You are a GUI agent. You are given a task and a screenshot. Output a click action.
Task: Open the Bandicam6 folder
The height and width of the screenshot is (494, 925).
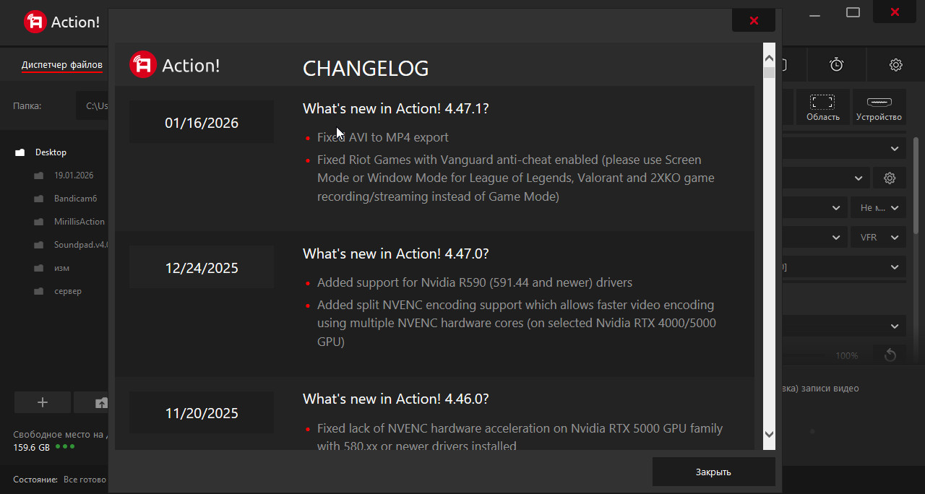[75, 199]
